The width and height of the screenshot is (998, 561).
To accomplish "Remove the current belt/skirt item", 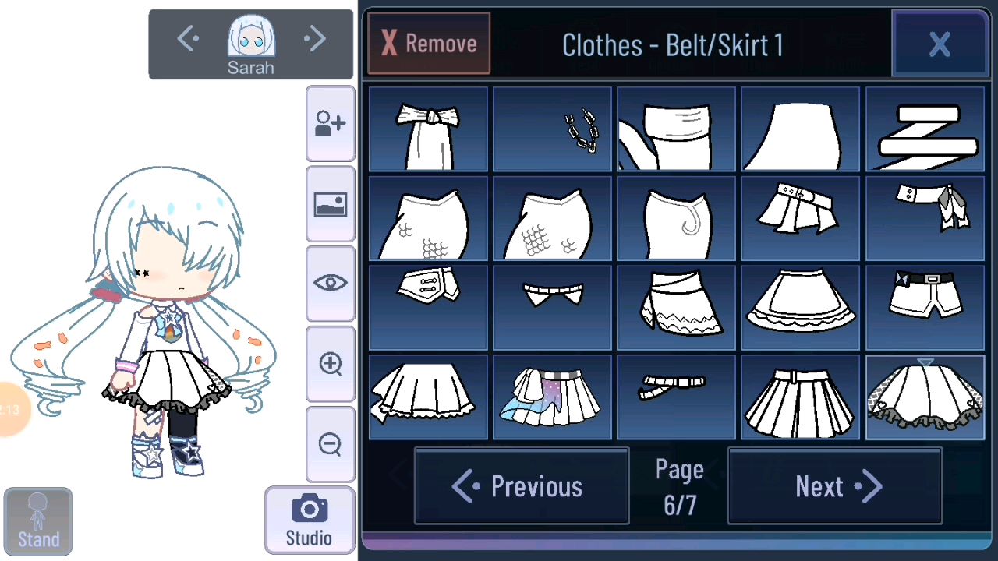I will point(429,44).
